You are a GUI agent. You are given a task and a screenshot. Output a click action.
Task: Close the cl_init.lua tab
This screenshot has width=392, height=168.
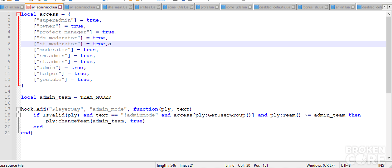22,7
